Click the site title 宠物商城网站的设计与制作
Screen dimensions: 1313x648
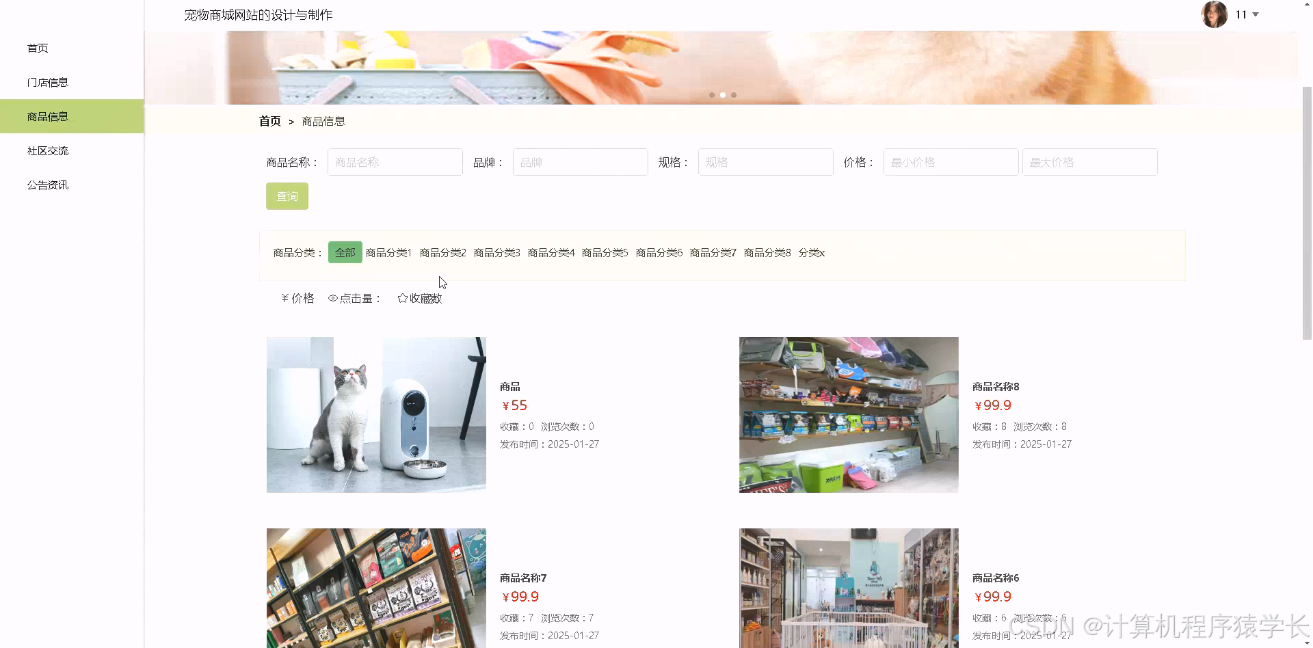[x=258, y=15]
